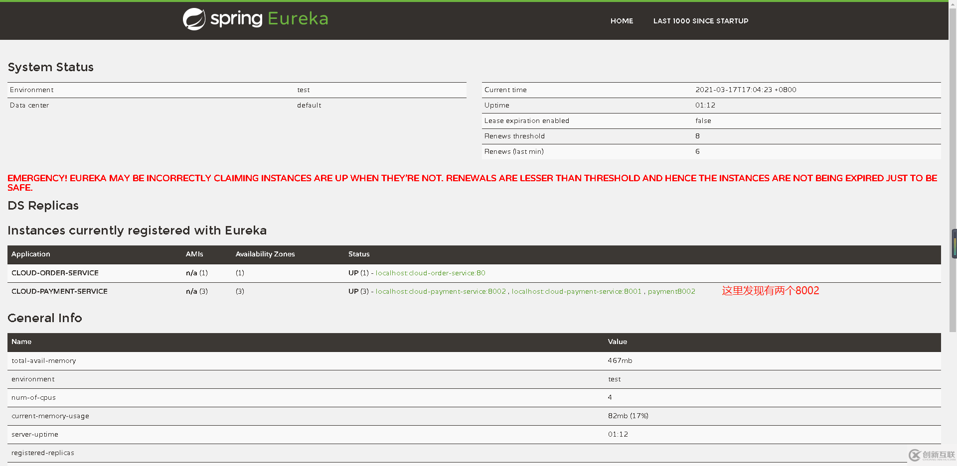Click the red EMERGENCY warning message
Screen dimensions: 957x466
(x=472, y=183)
